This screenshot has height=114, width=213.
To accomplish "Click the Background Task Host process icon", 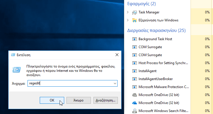I will [135, 39].
